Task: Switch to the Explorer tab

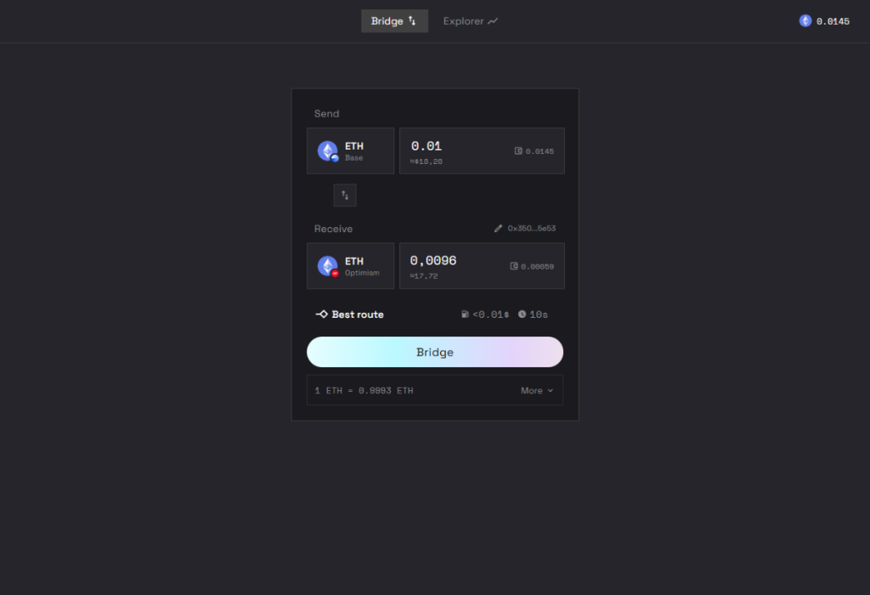Action: tap(471, 21)
